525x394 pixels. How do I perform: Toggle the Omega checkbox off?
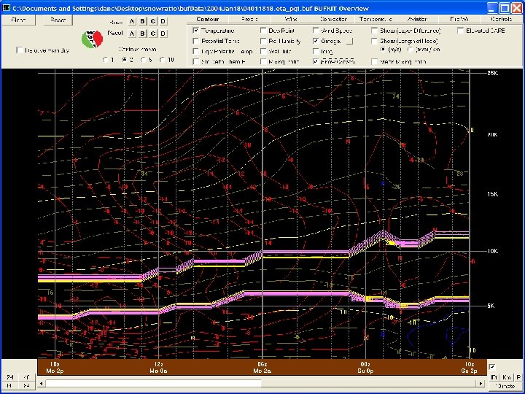click(x=316, y=41)
